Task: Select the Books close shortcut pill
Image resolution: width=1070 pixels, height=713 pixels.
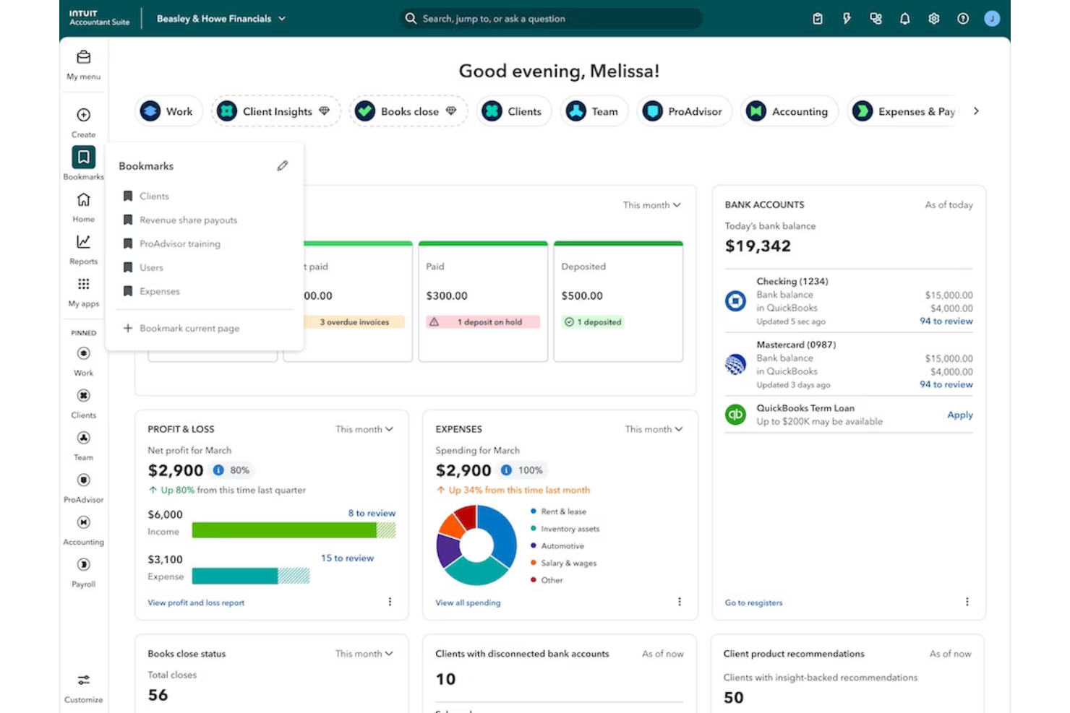Action: coord(408,111)
